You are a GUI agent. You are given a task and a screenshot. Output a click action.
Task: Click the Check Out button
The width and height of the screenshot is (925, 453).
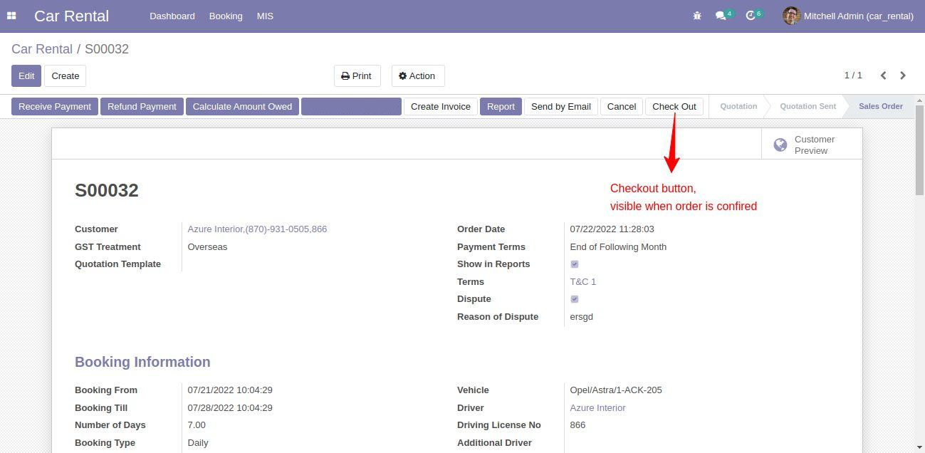point(674,107)
